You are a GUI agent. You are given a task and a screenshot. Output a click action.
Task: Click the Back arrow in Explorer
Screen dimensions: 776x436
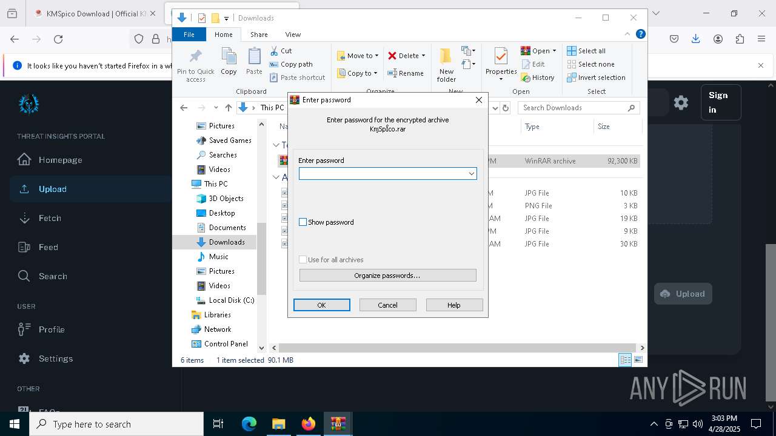pos(184,108)
